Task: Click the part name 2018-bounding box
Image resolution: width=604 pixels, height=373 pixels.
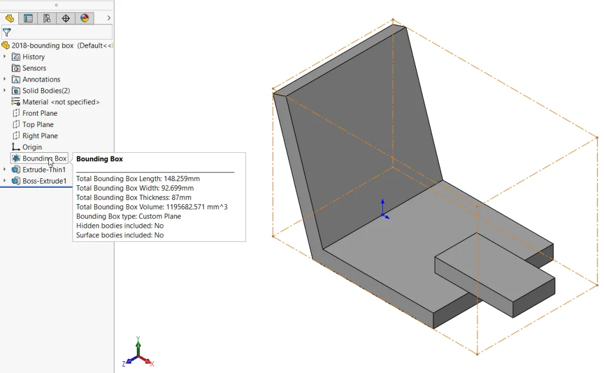Action: click(41, 45)
